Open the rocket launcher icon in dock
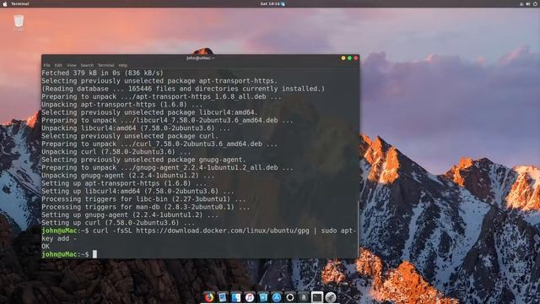This screenshot has width=540, height=304. click(x=331, y=297)
